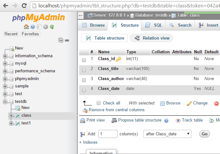Click the Move columns icon

(x=212, y=121)
